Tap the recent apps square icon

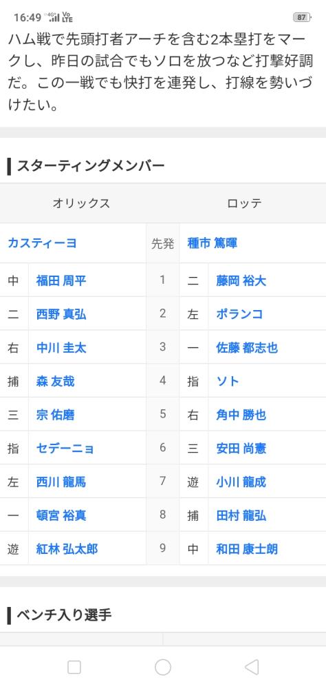(x=74, y=667)
